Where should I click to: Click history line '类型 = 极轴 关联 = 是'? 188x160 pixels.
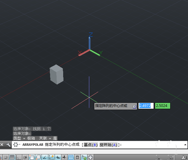(x=35, y=138)
